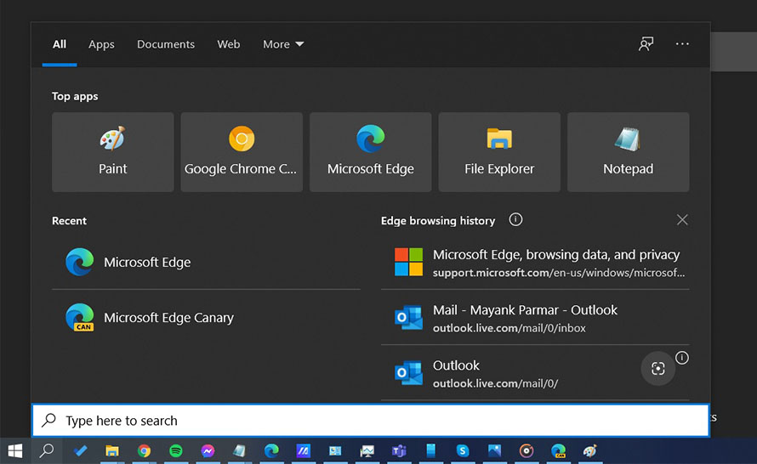Click the search with screenshot round button
757x464 pixels.
tap(657, 369)
